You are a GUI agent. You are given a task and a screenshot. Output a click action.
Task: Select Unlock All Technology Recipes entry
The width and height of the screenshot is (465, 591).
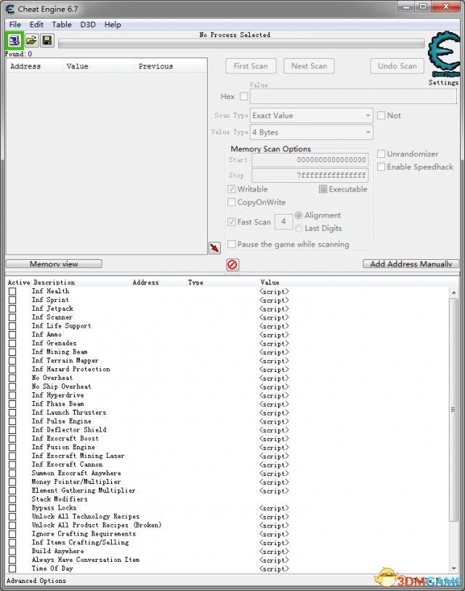(x=86, y=517)
